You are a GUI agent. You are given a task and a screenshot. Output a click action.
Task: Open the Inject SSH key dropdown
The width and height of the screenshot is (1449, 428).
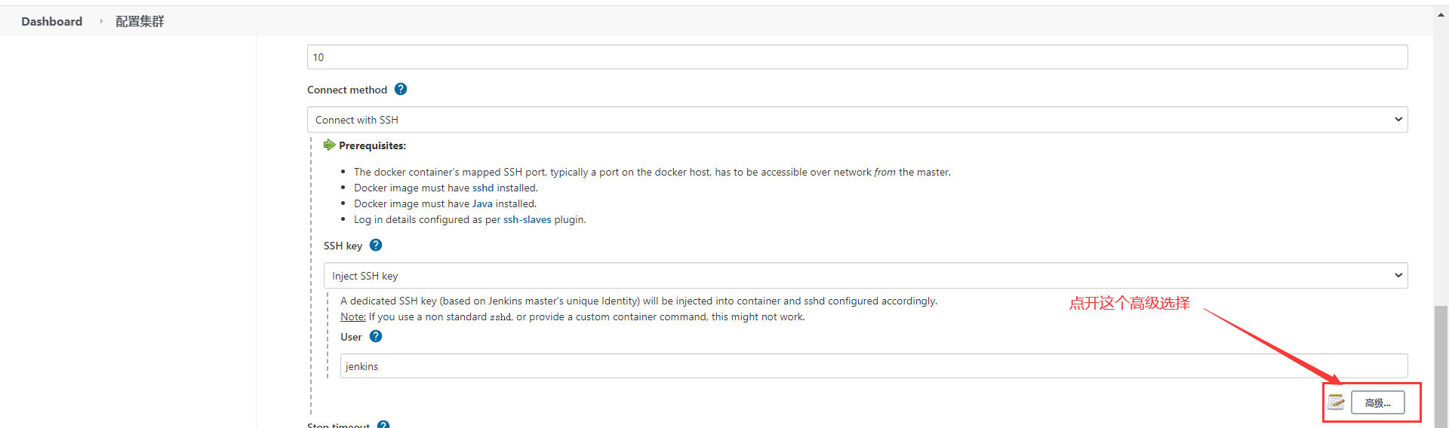(x=865, y=276)
